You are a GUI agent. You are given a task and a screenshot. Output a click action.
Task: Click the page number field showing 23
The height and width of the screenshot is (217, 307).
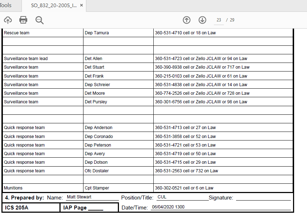(219, 20)
